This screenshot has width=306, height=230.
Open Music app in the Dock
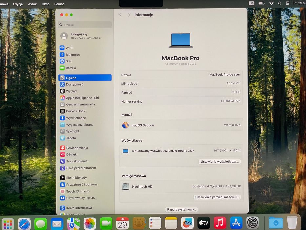(220, 223)
